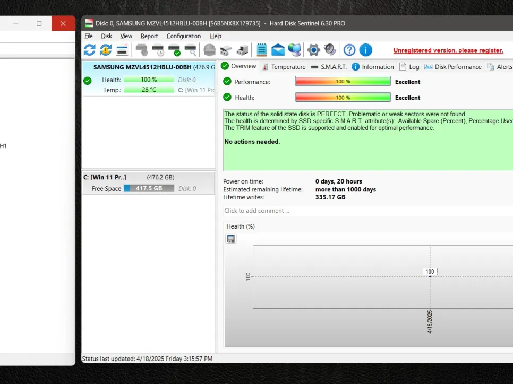Click the '335.17 GB' lifetime writes value
Viewport: 513px width, 384px height.
click(330, 197)
